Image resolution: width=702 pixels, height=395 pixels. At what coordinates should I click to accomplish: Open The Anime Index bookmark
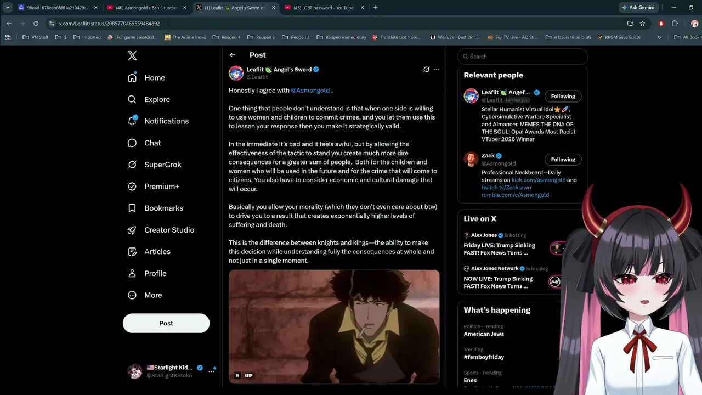click(185, 37)
